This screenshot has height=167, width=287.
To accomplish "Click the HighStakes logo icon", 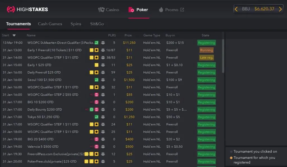I will 11,9.
